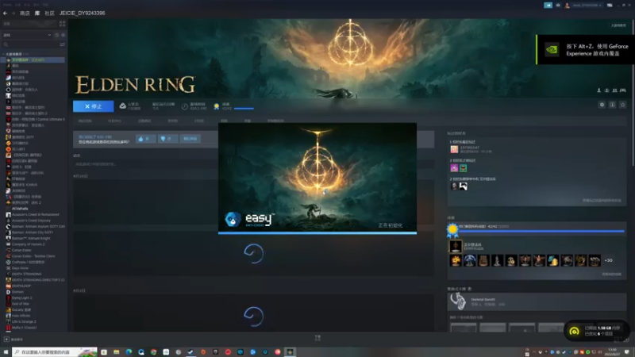Viewport: 635px width, 357px height.
Task: Select the running Elden Ring library entry
Action: point(33,60)
